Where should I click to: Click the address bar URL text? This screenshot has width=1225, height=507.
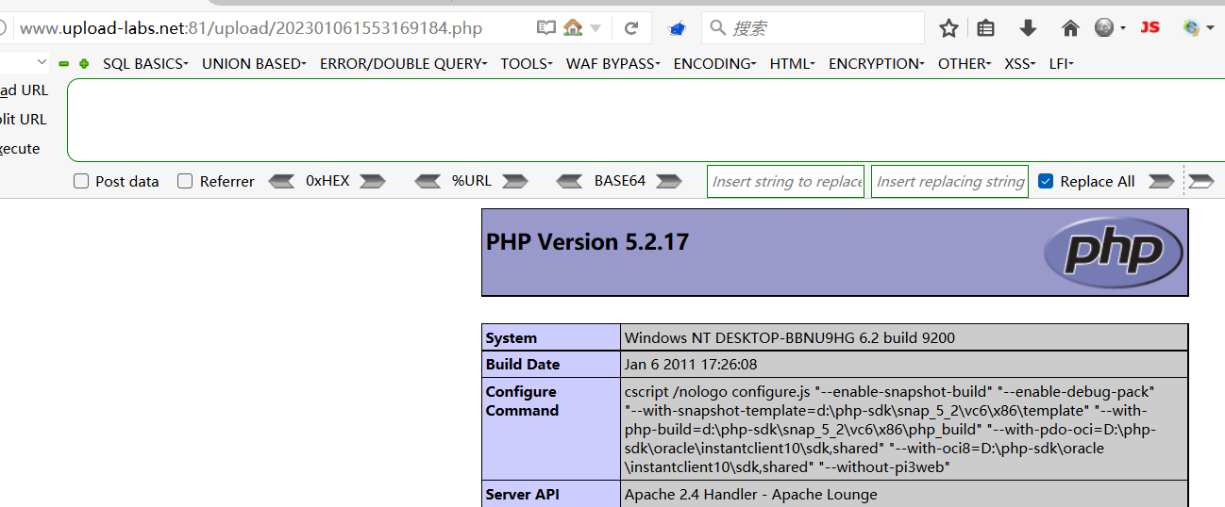pyautogui.click(x=251, y=28)
